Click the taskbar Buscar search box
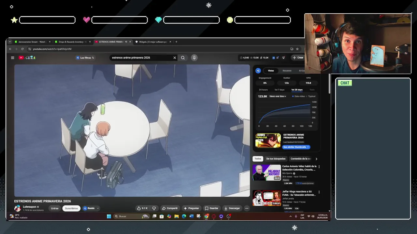This screenshot has height=234, width=417. (x=132, y=216)
